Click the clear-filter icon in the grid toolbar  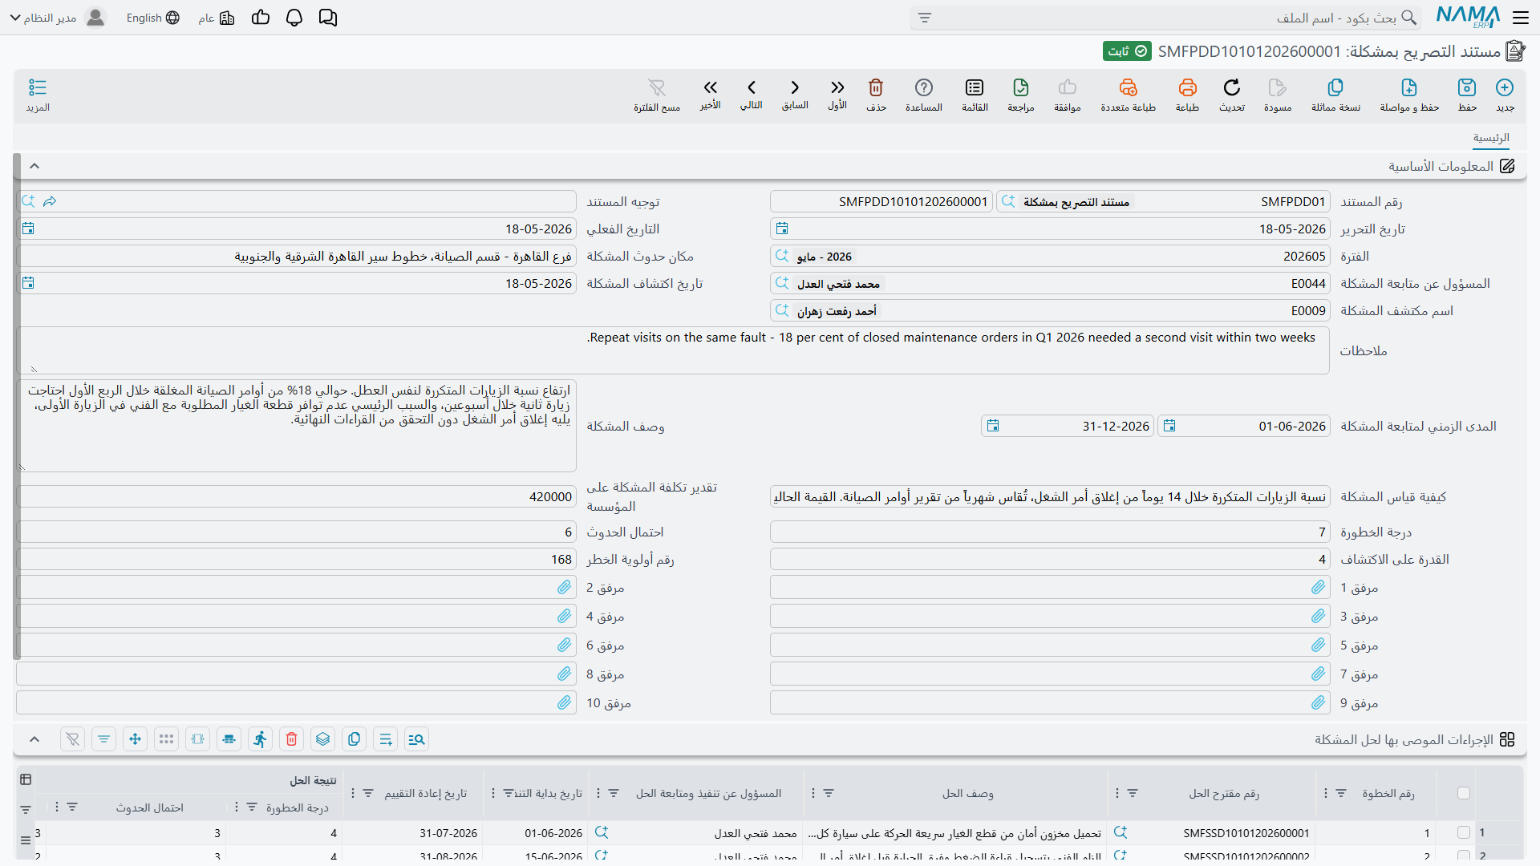[x=73, y=739]
